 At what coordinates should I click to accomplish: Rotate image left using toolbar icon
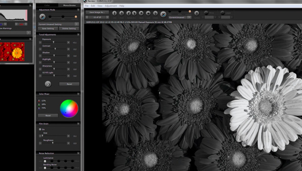point(129,13)
